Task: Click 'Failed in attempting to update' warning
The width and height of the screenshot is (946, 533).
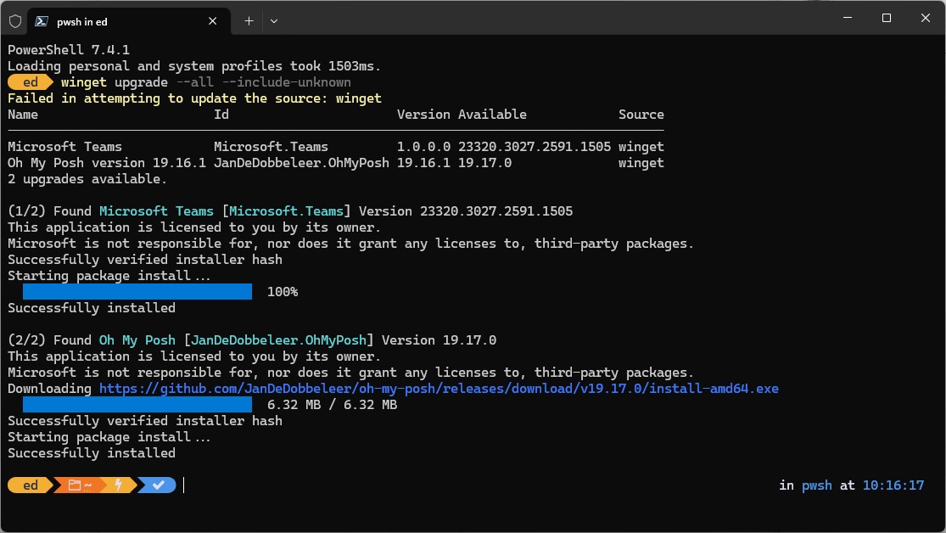Action: click(194, 98)
